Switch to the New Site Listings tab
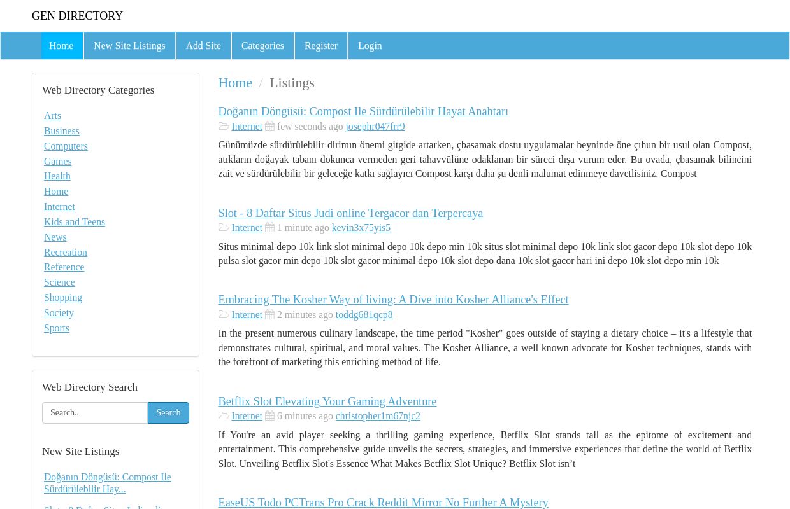 tap(129, 46)
